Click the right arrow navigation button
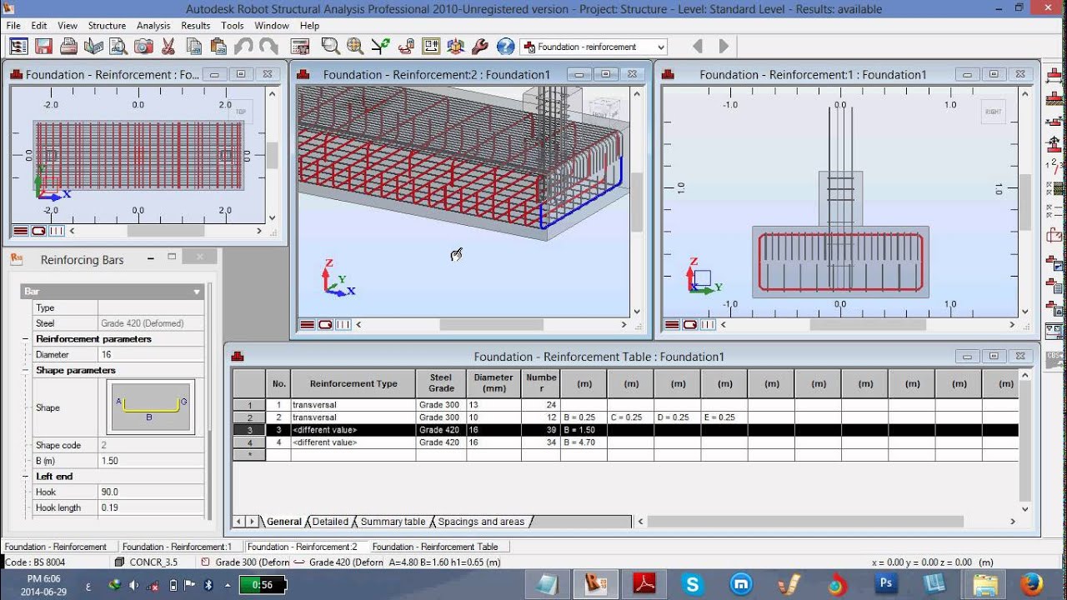 pyautogui.click(x=724, y=47)
